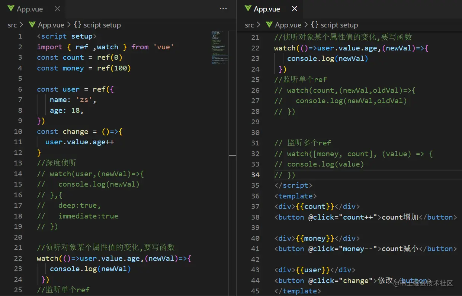462x296 pixels.
Task: Click line number 34 in right editor
Action: pos(255,175)
